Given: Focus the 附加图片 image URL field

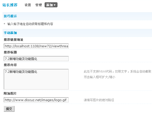Looking at the screenshot, I should (36, 100).
